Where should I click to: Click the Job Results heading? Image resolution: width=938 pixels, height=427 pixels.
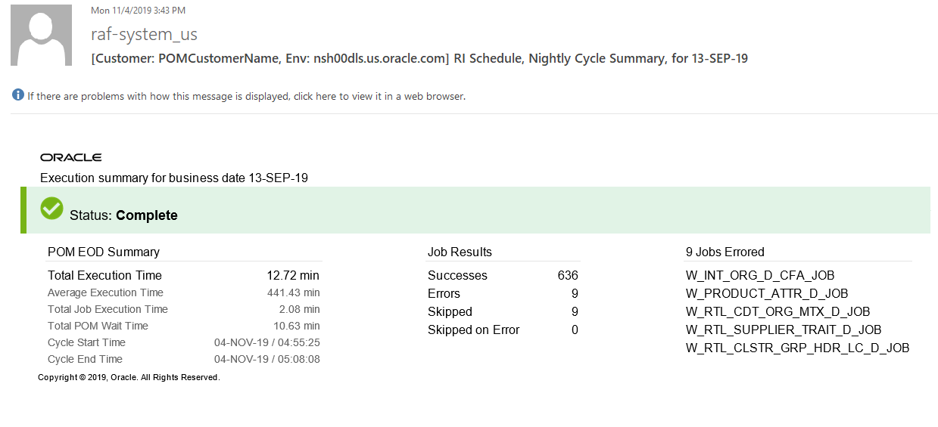[x=460, y=252]
